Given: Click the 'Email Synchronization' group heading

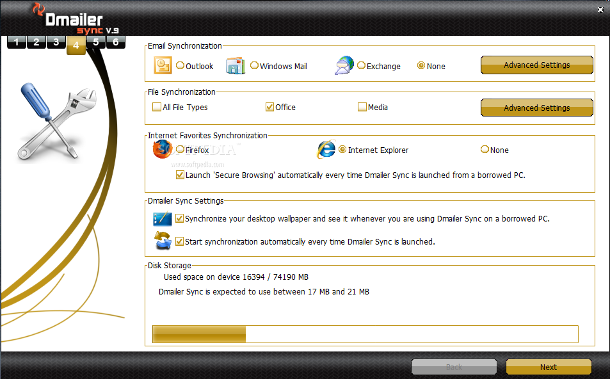Looking at the screenshot, I should [185, 46].
